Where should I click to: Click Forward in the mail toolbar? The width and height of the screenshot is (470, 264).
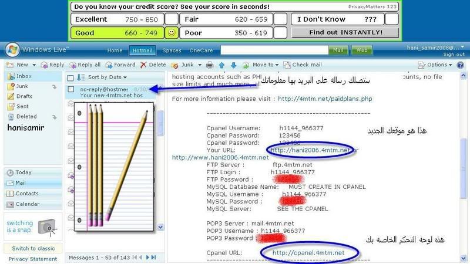(120, 65)
